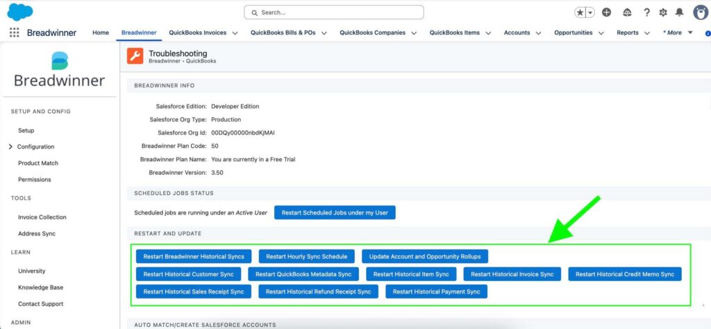Click Restart Historical Invoice Sync

pos(512,274)
